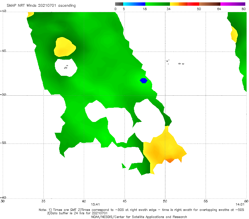Click the yellow patch in the rightmost swath
Image resolution: width=249 pixels, height=219 pixels.
click(234, 34)
